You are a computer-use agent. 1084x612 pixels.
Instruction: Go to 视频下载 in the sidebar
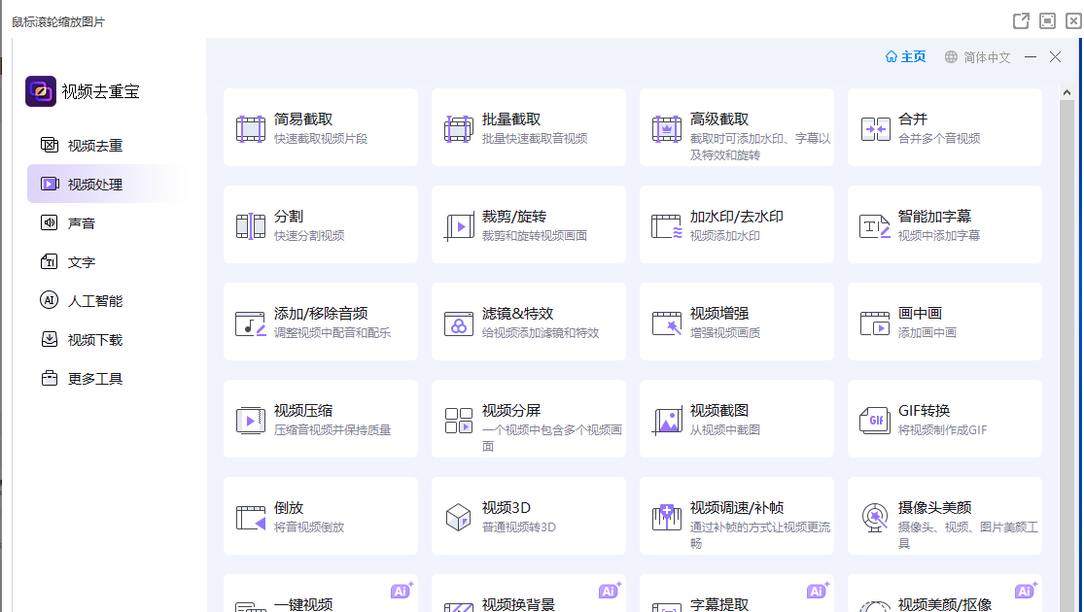point(94,340)
